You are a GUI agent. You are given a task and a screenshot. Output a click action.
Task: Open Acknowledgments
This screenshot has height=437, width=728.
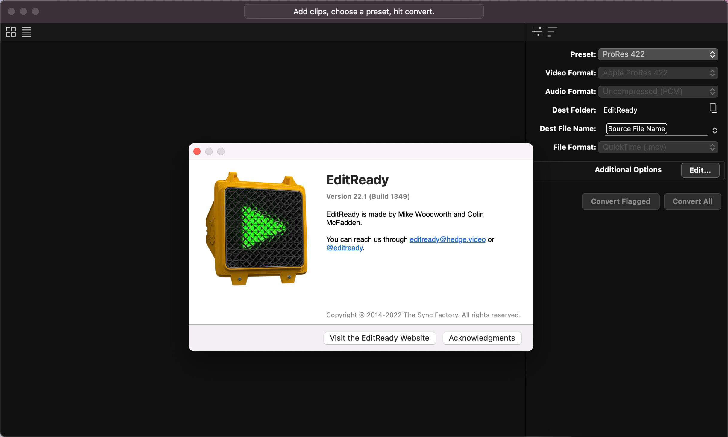(x=482, y=338)
